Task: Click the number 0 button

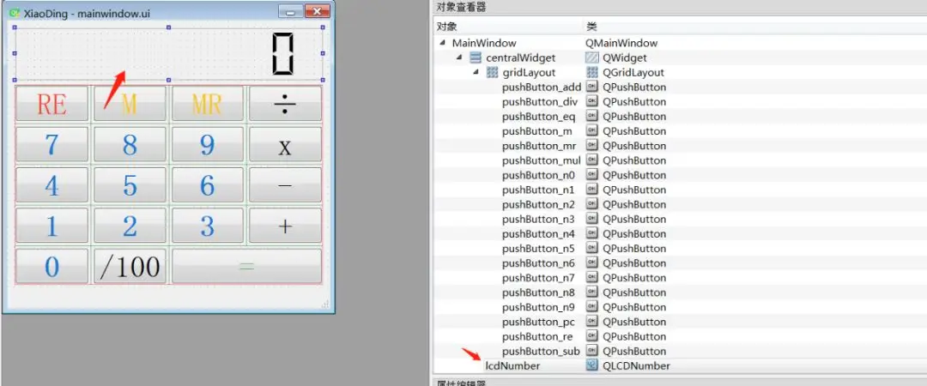Action: pyautogui.click(x=52, y=266)
